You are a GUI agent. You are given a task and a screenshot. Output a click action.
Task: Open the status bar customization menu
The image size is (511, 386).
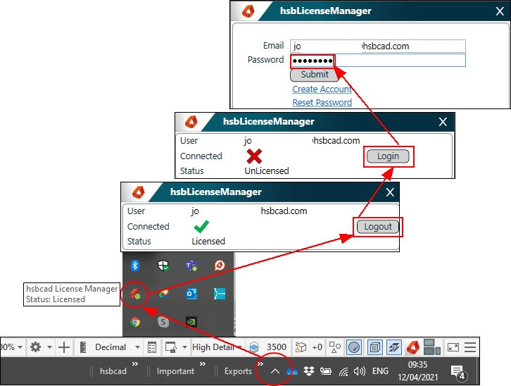470,347
